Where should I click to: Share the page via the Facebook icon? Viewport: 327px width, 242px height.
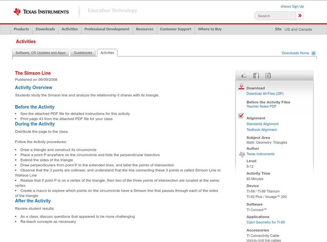(x=256, y=75)
